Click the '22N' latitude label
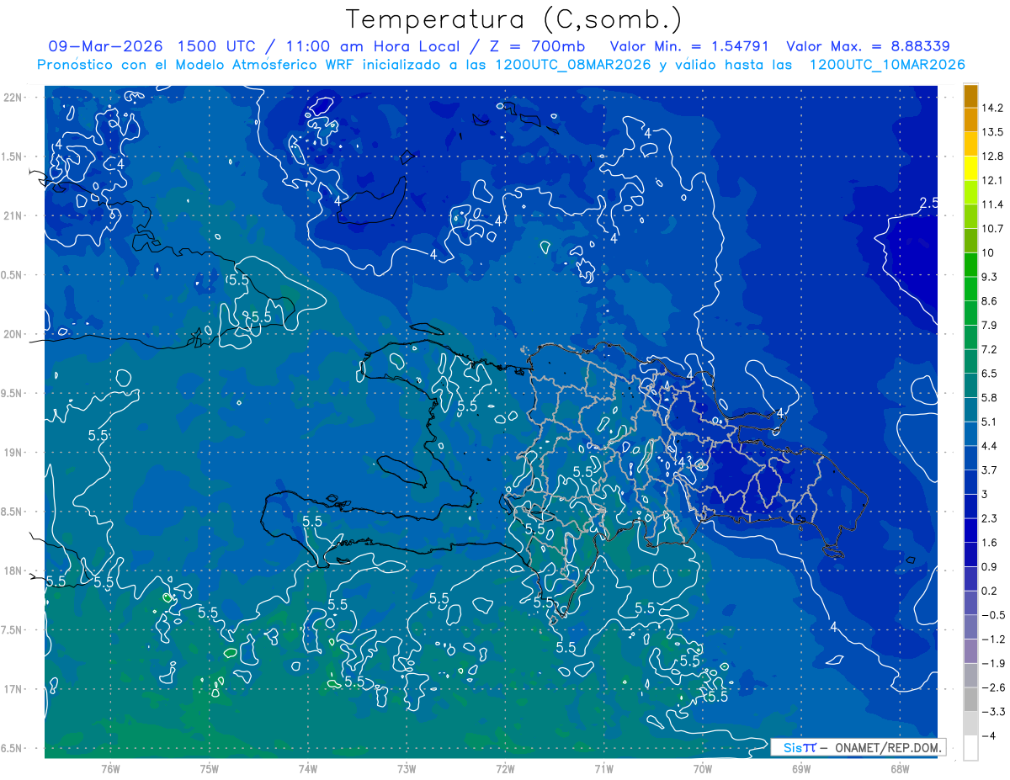Screen dimensions: 1010x780 pos(13,98)
